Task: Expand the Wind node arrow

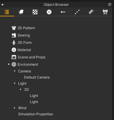Action: [15, 108]
